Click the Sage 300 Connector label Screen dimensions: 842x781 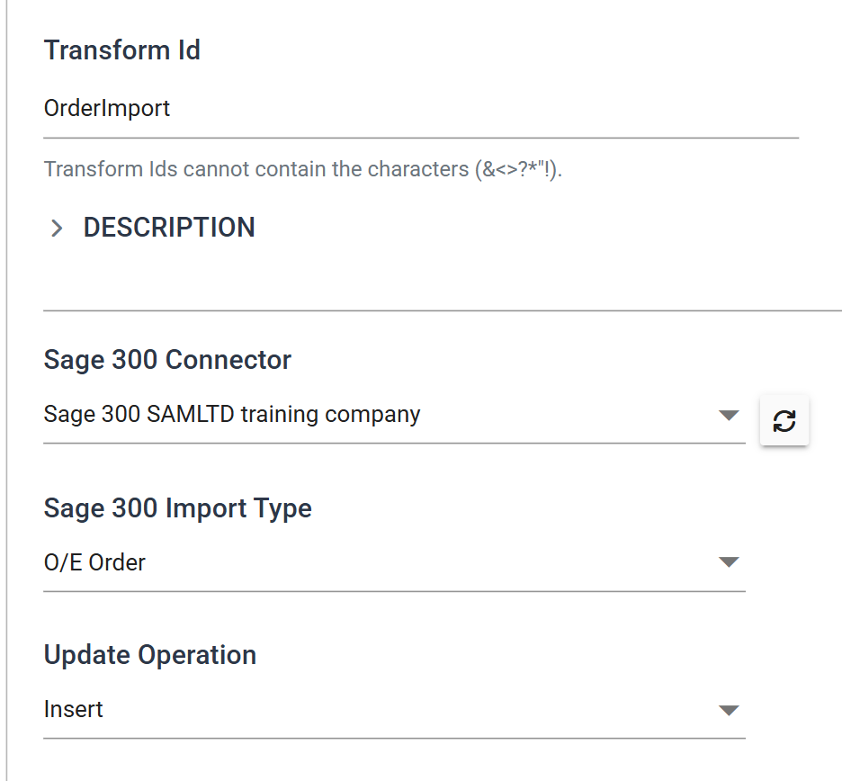pos(167,359)
